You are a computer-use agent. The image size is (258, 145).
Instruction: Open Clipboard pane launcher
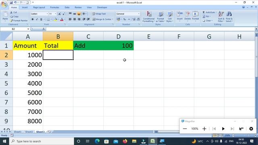tap(27, 24)
